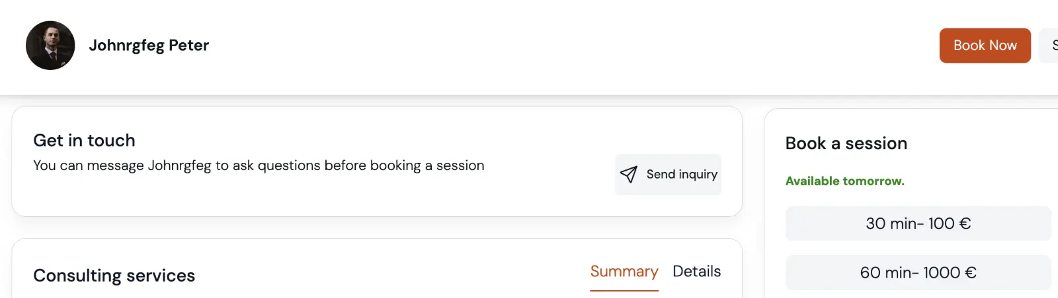Click the Get in touch heading
Viewport: 1058px width, 298px height.
84,140
